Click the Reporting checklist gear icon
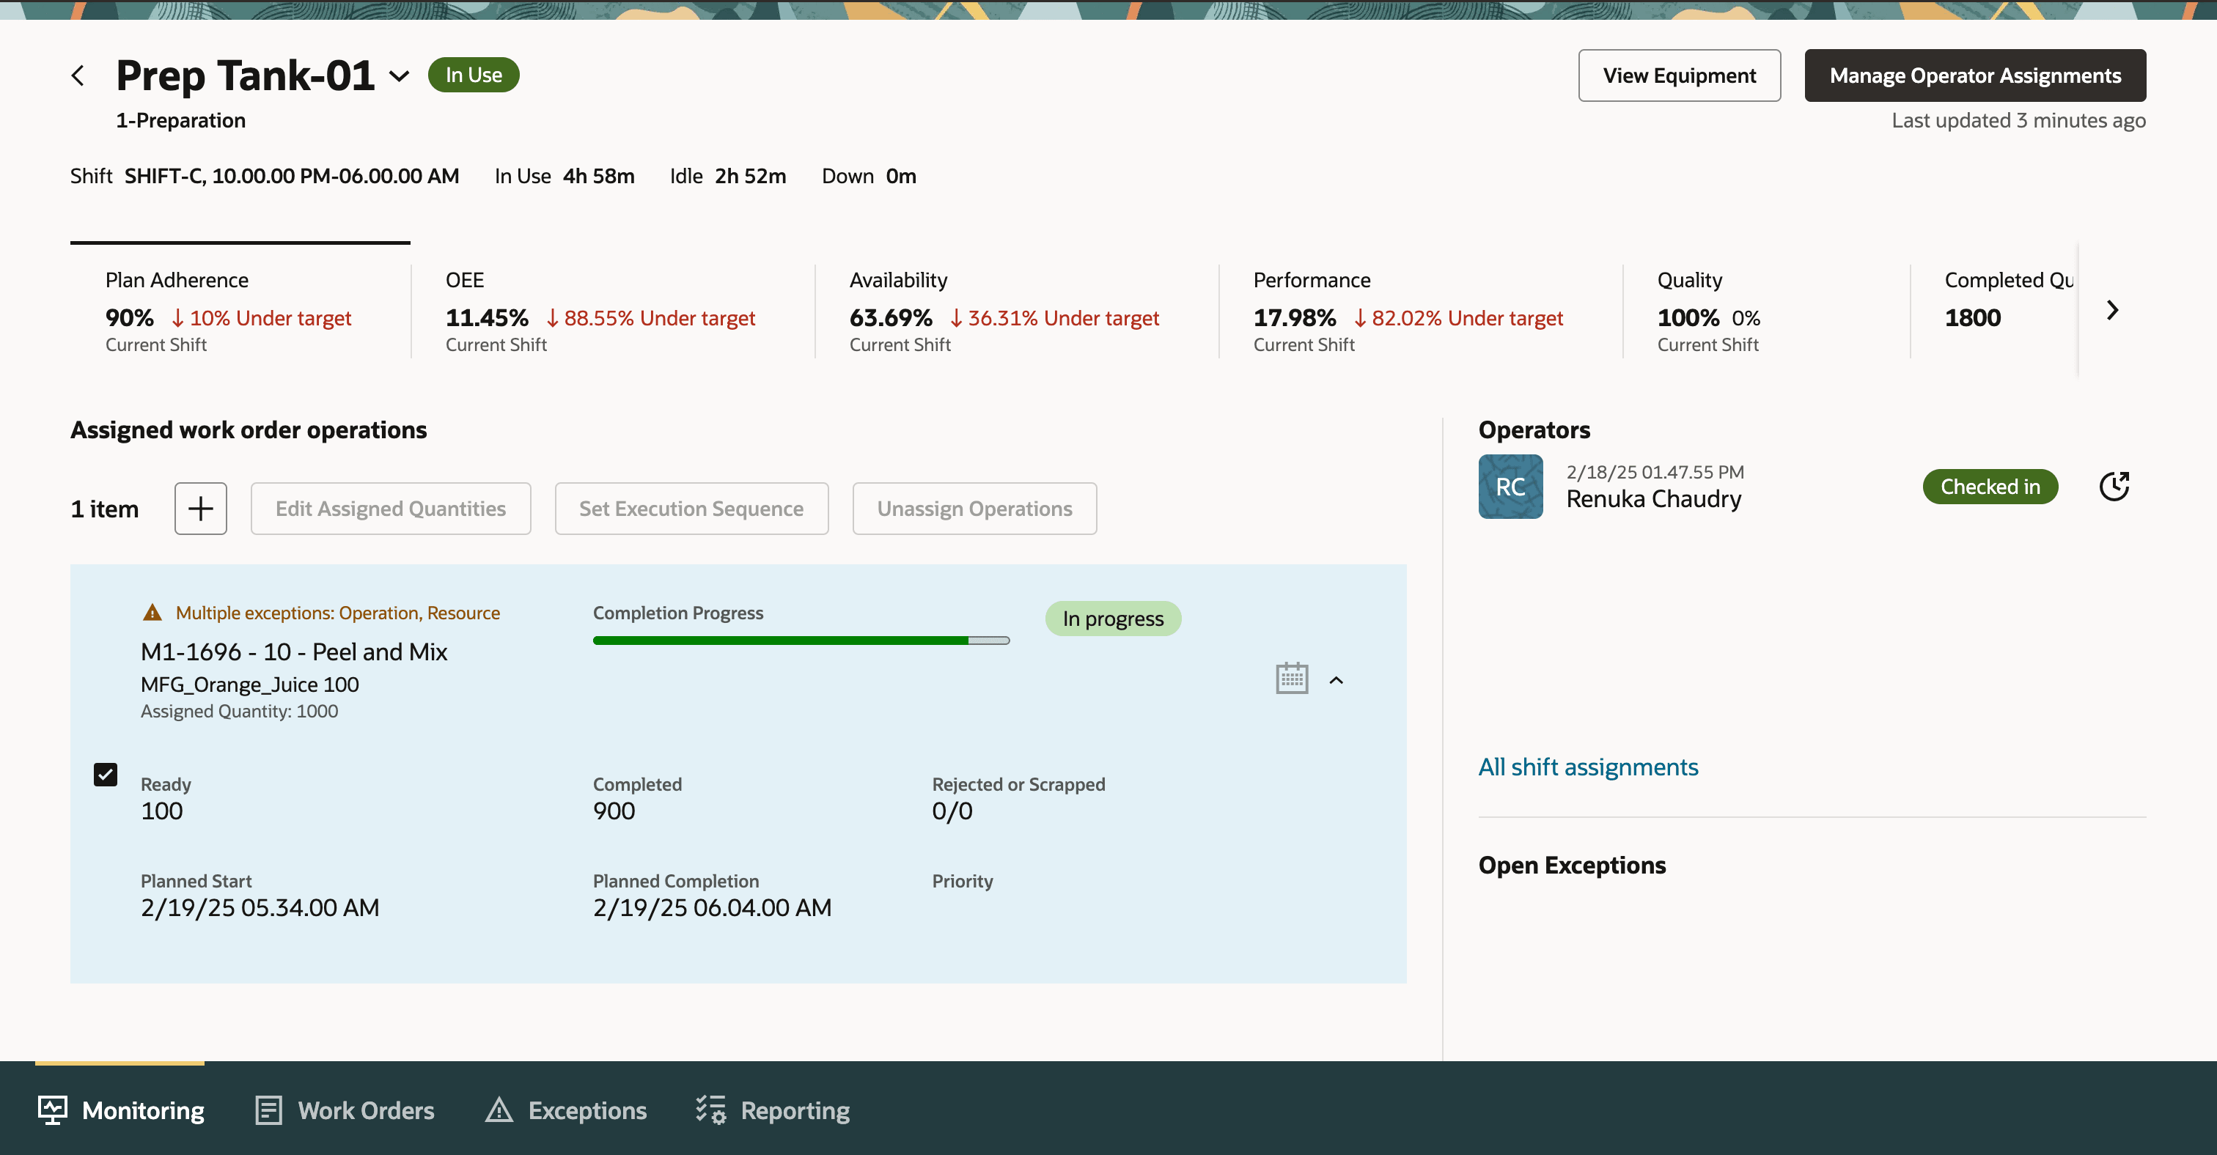 711,1110
